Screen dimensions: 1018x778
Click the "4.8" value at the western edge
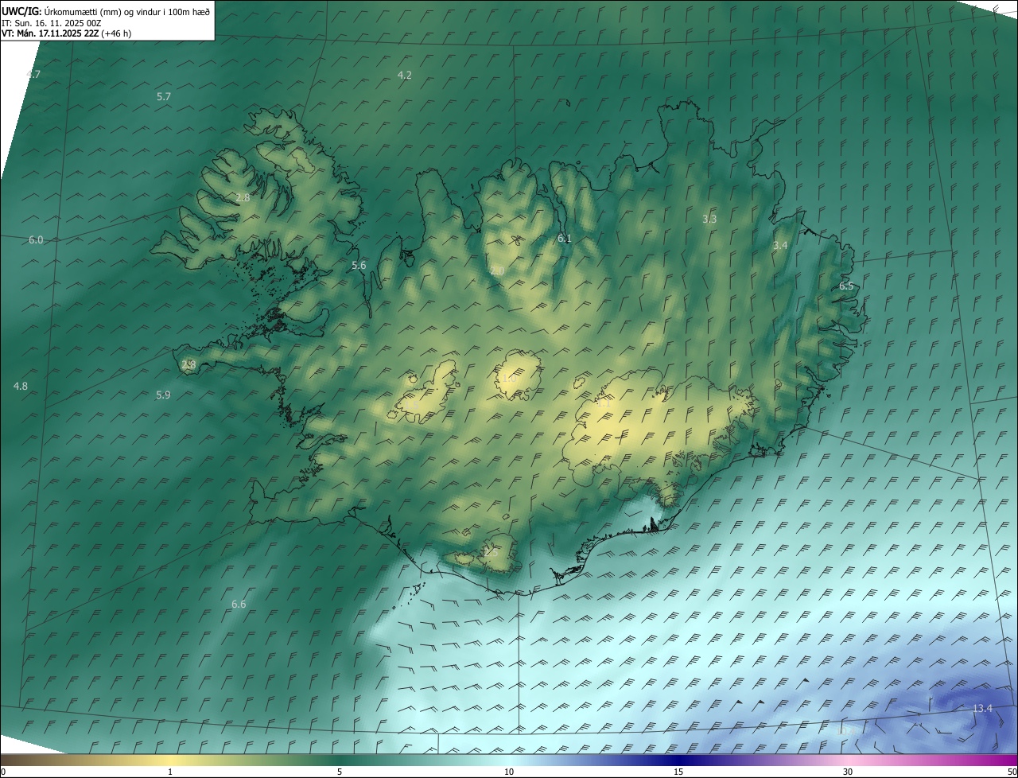point(21,386)
